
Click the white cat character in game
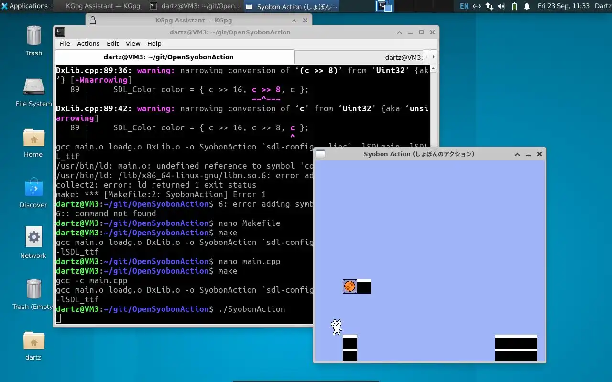(337, 327)
